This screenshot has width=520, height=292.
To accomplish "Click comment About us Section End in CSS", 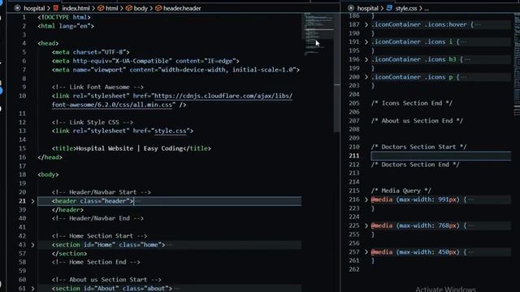I will point(417,121).
